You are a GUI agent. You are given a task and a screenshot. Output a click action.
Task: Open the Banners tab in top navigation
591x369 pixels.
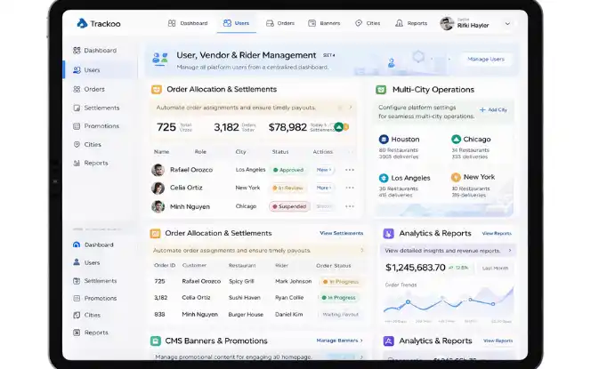click(x=324, y=23)
